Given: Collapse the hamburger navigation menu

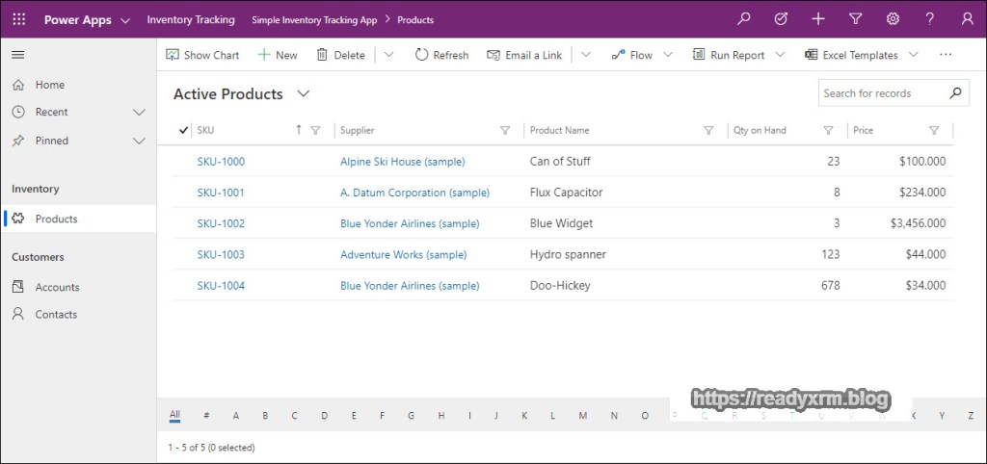Looking at the screenshot, I should coord(18,55).
